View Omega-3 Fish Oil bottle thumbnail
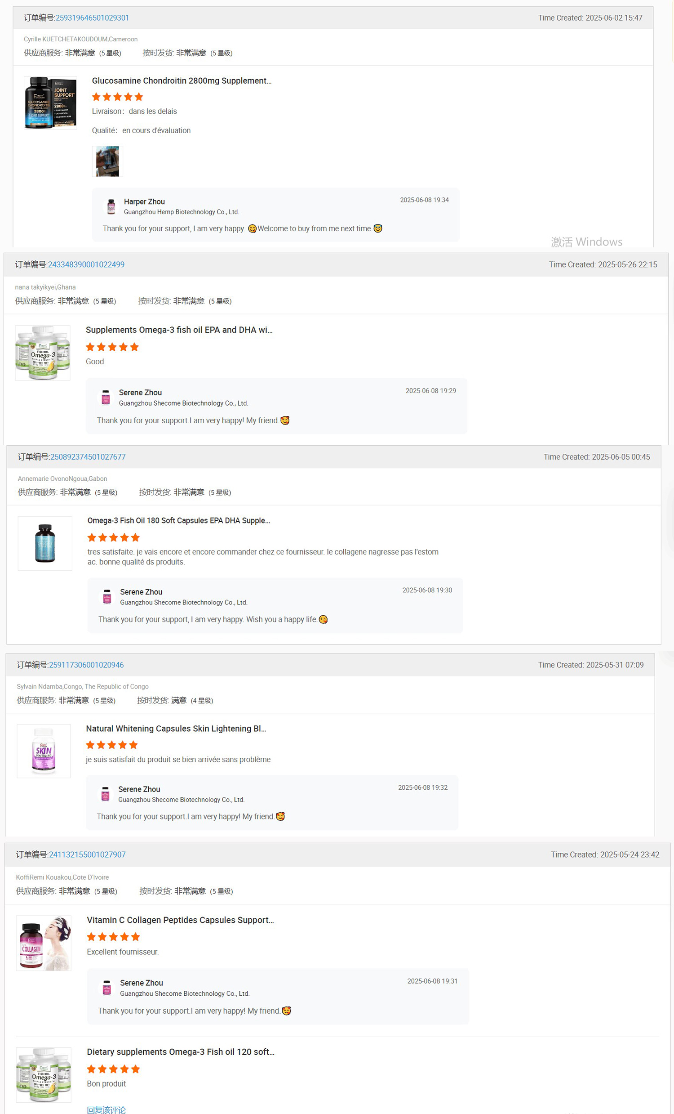674x1114 pixels. pos(45,543)
